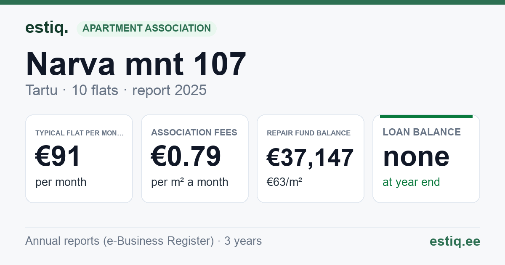Open the Association Fees card
This screenshot has width=505, height=265.
pos(195,159)
